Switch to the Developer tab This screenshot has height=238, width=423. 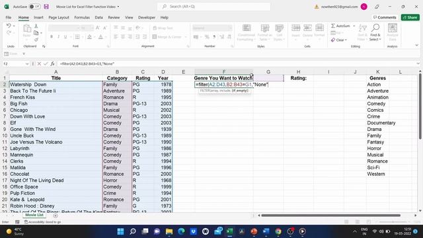tap(147, 17)
